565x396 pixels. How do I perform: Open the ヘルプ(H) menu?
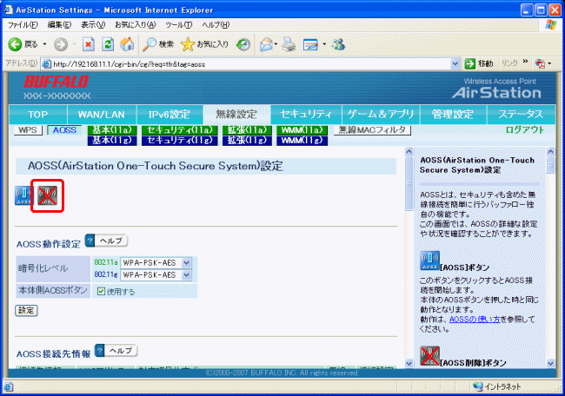(x=216, y=25)
